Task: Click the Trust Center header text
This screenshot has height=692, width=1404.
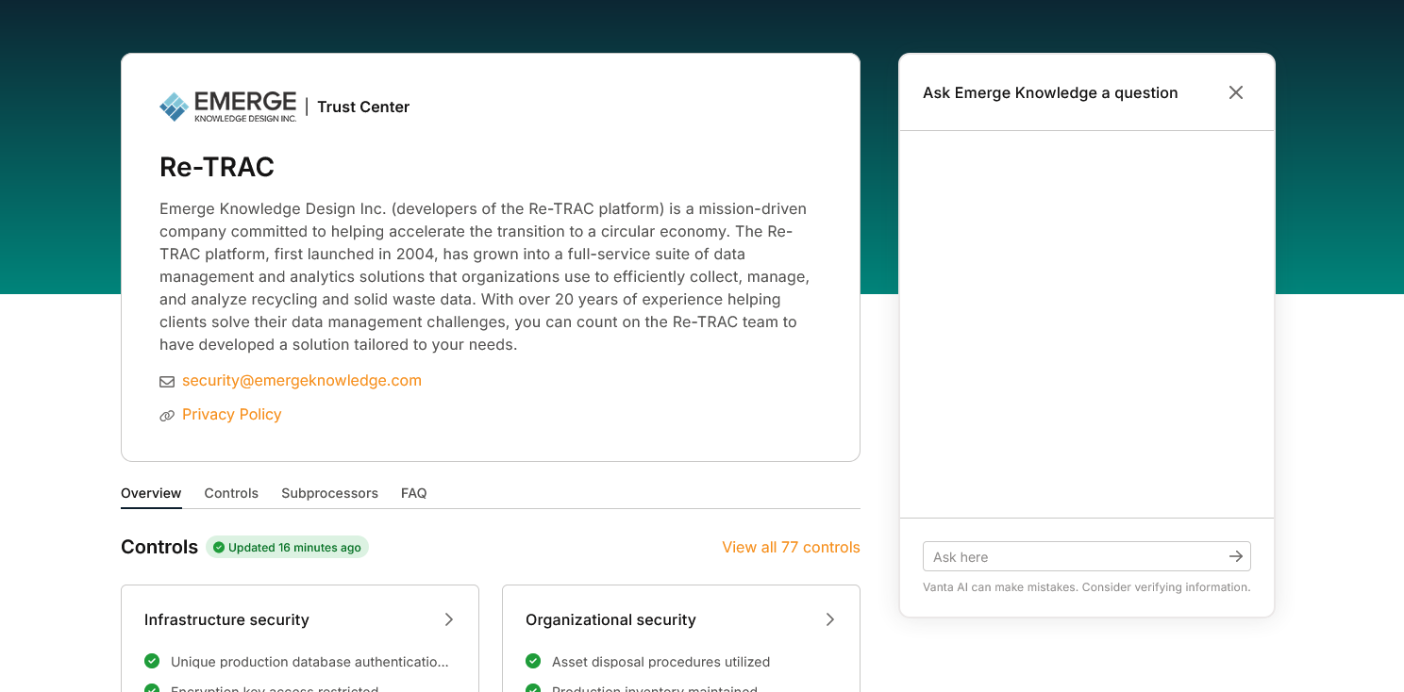Action: 363,107
